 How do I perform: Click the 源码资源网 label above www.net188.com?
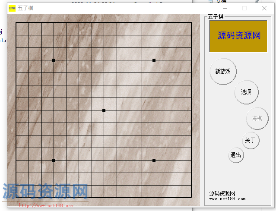pyautogui.click(x=222, y=193)
